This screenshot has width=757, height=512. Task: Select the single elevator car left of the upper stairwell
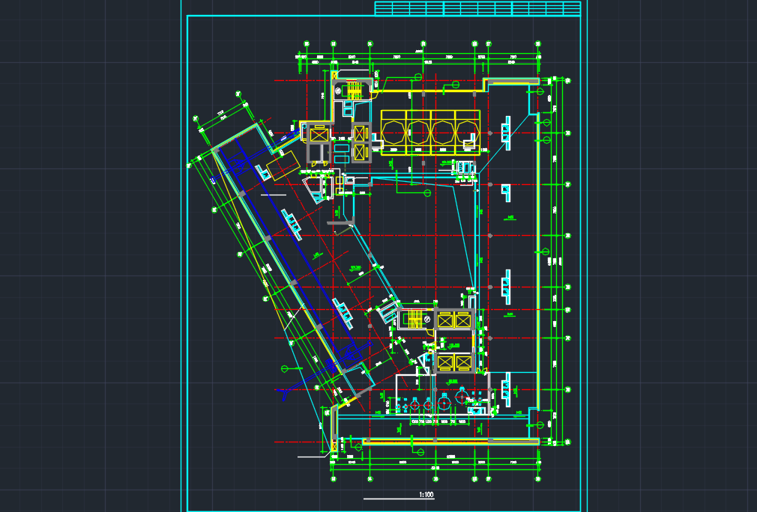319,135
